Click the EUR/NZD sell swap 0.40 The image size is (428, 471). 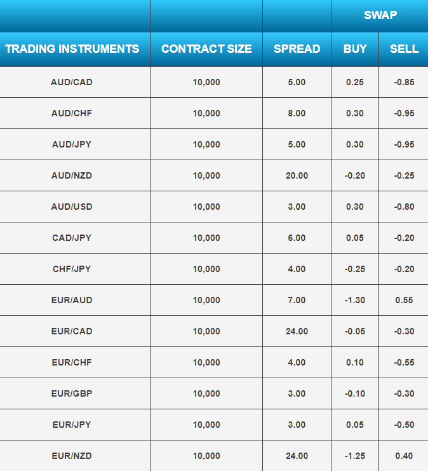coord(404,456)
